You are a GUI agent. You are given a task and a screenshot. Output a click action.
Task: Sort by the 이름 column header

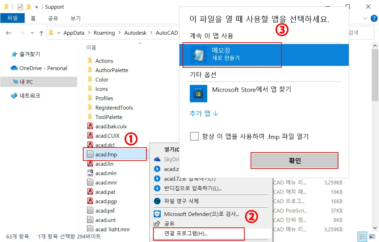(x=91, y=47)
